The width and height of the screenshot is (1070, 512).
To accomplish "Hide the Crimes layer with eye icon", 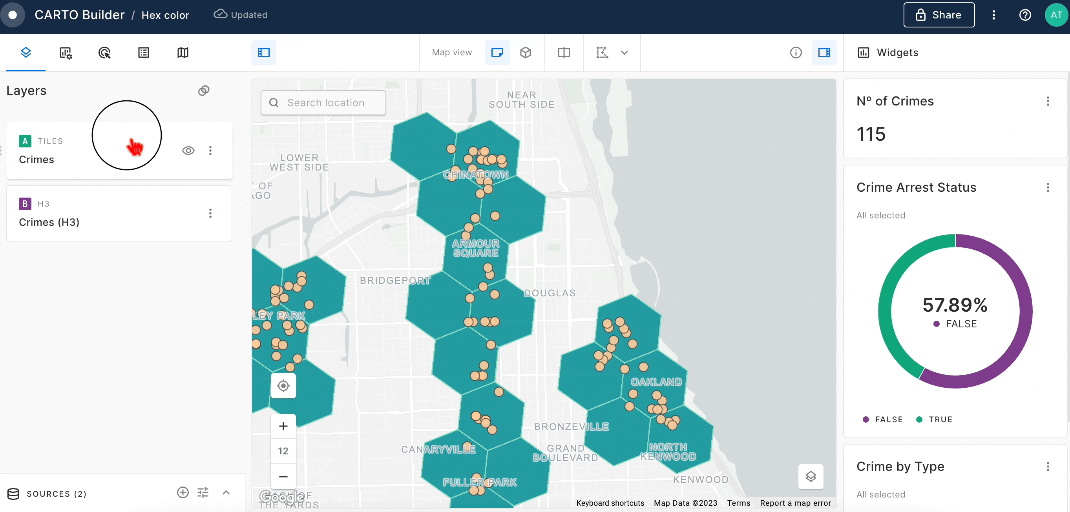I will pos(188,151).
